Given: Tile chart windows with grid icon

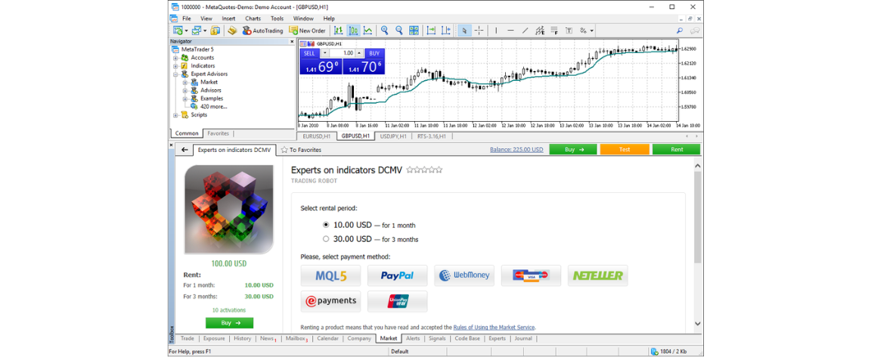Looking at the screenshot, I should (414, 30).
